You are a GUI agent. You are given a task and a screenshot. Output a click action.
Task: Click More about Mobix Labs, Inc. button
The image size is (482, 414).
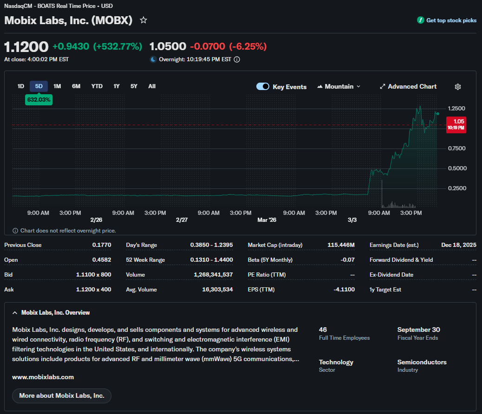click(x=62, y=395)
